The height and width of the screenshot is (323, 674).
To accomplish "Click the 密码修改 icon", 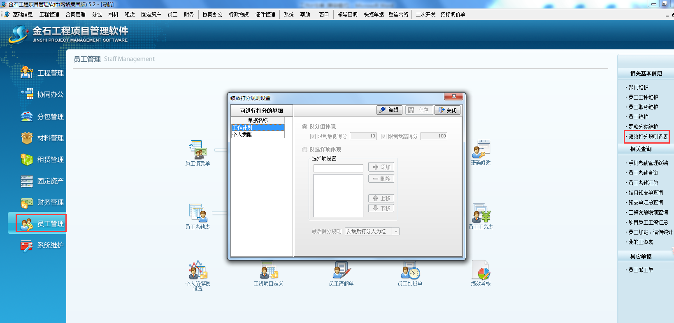I will (x=481, y=150).
